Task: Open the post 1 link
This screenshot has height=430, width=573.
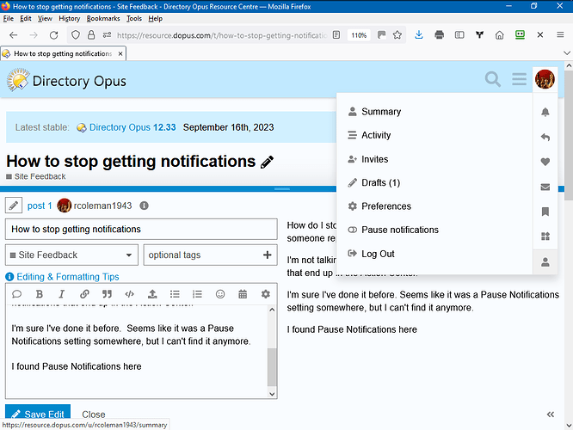Action: tap(40, 206)
